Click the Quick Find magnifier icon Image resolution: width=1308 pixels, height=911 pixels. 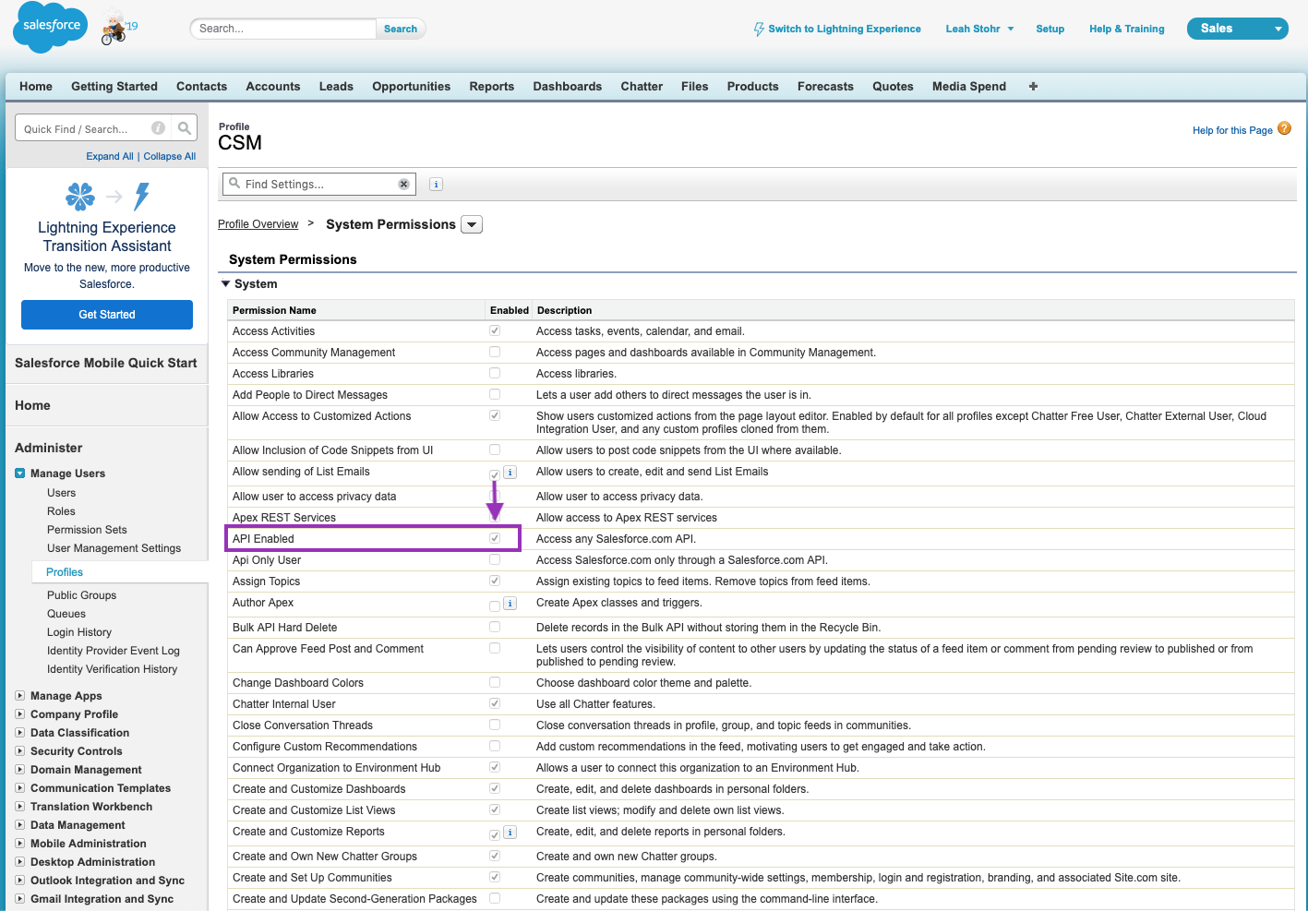(185, 128)
